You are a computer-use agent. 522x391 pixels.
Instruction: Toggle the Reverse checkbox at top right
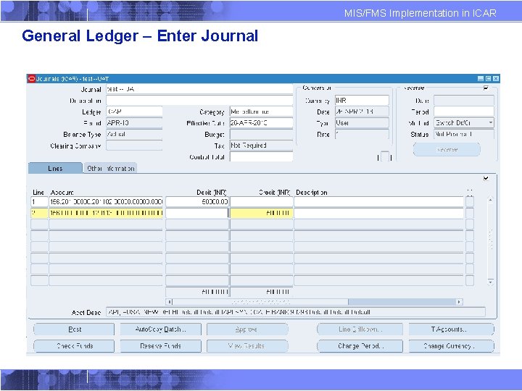click(486, 88)
